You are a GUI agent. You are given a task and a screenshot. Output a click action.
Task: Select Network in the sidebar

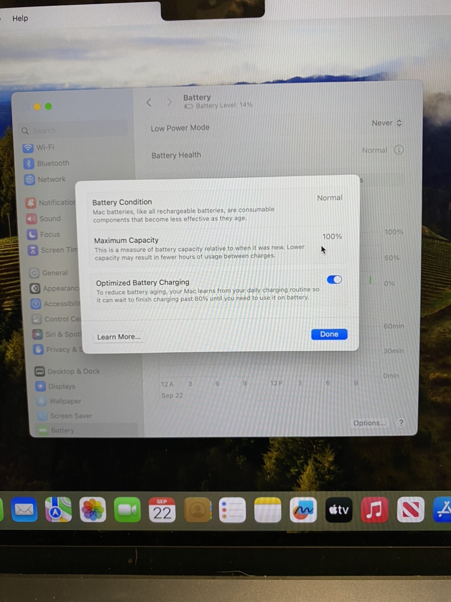[x=45, y=179]
